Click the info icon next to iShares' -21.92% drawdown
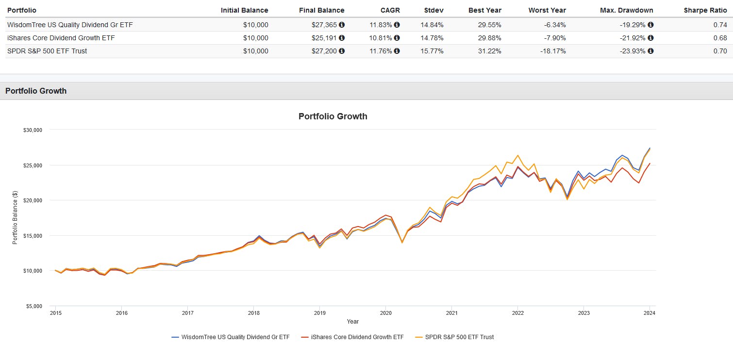The width and height of the screenshot is (733, 343). pyautogui.click(x=651, y=38)
